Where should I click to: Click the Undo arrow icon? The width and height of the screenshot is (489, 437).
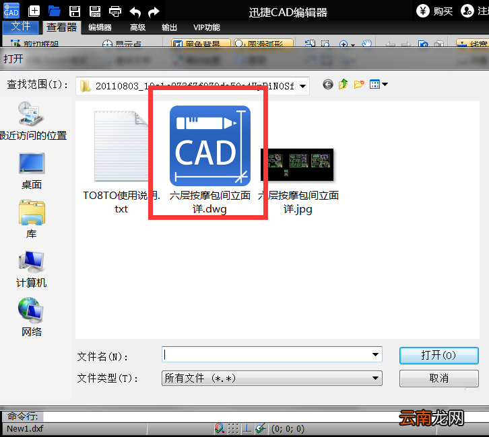[x=135, y=12]
